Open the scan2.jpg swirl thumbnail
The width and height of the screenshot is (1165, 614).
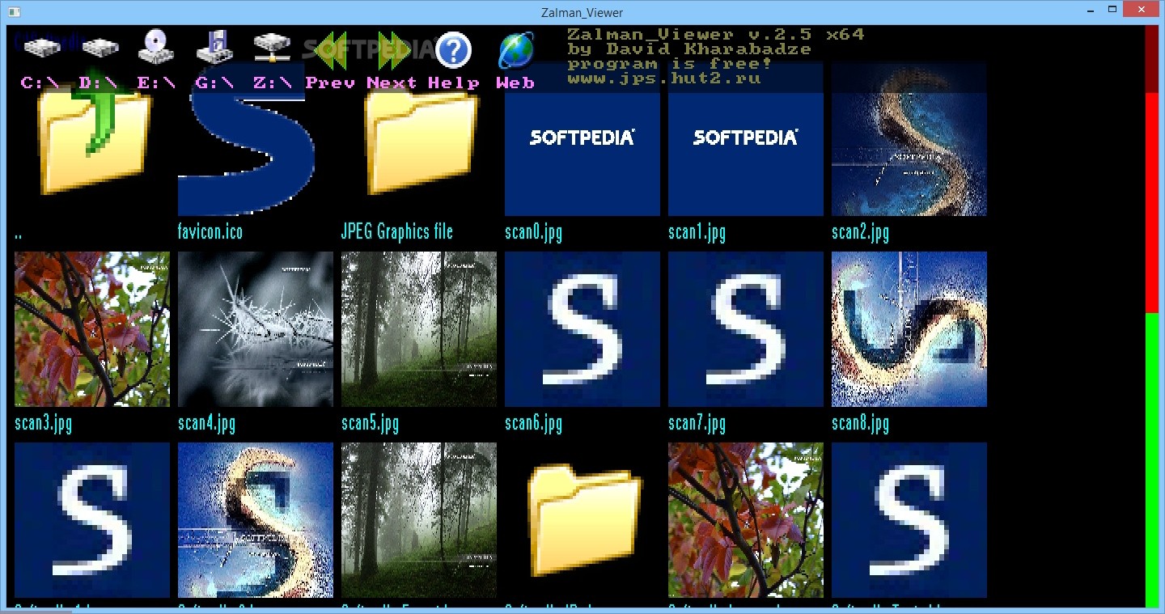click(x=909, y=138)
